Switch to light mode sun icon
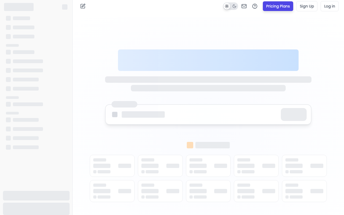 (227, 6)
